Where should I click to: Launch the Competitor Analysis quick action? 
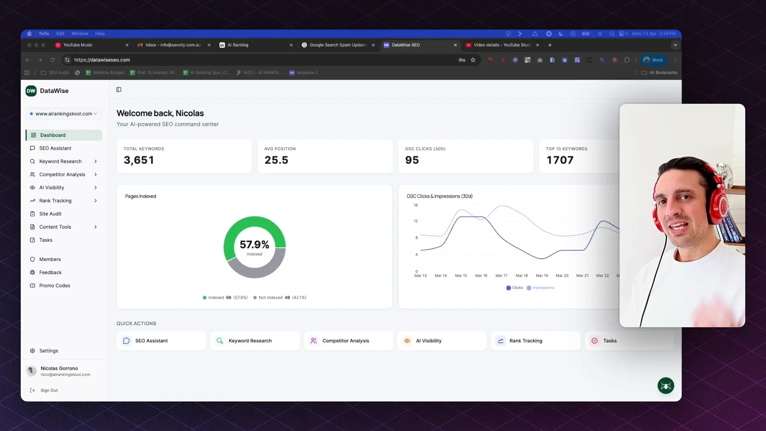click(x=346, y=341)
